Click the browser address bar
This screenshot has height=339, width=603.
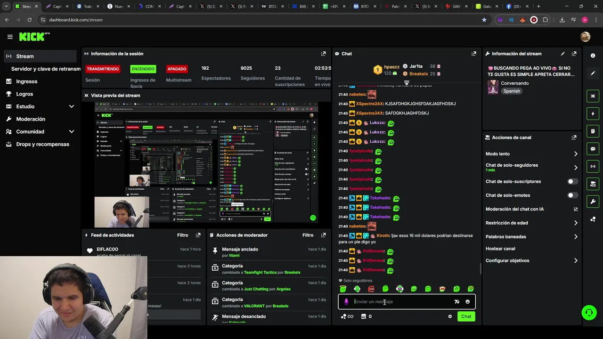(264, 20)
